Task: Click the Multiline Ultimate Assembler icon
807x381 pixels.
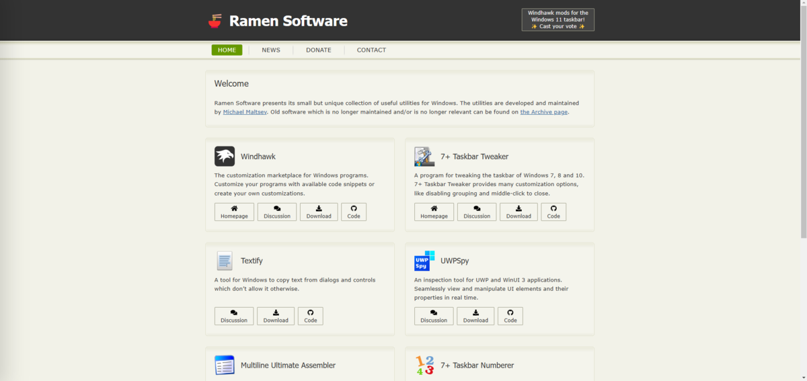Action: [x=225, y=365]
